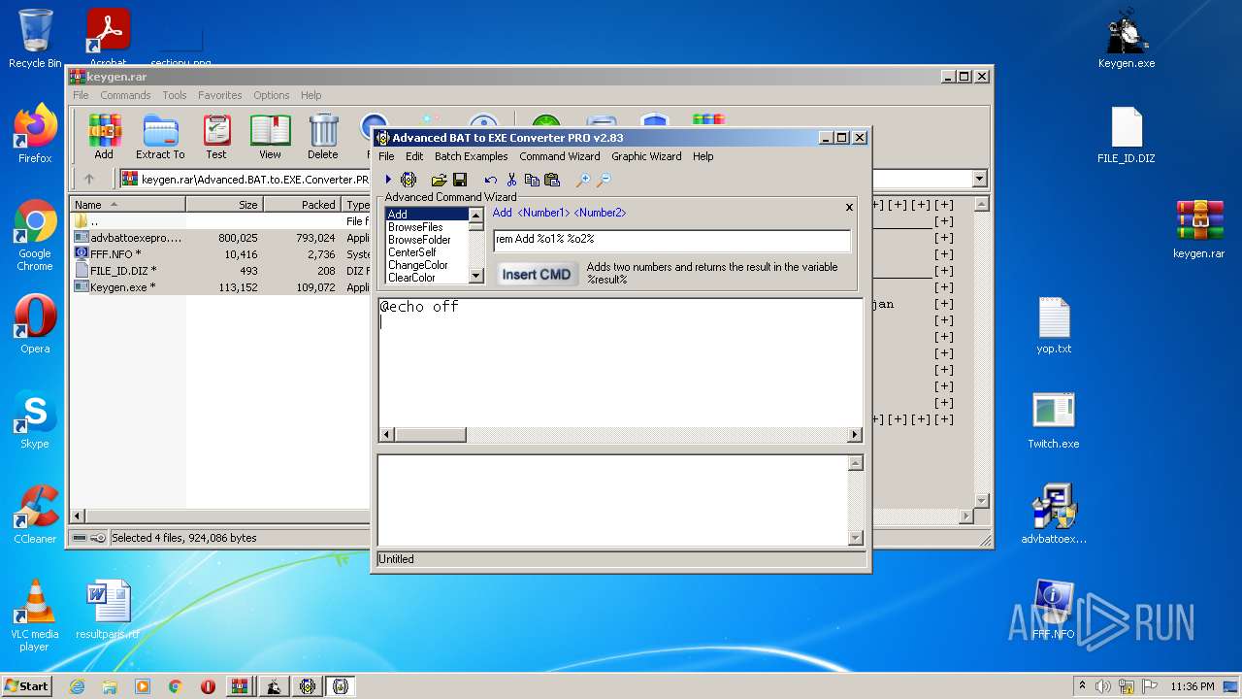Select advbattoexepro file row in WinRAR
The width and height of the screenshot is (1242, 699).
217,238
